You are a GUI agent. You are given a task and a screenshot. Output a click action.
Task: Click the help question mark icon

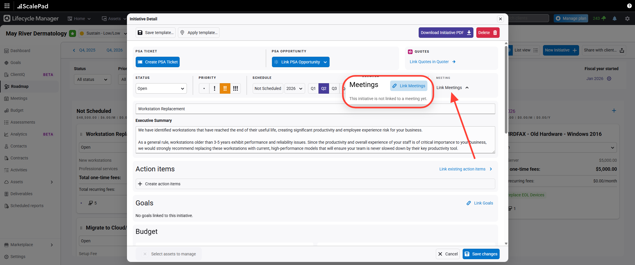pos(629,6)
